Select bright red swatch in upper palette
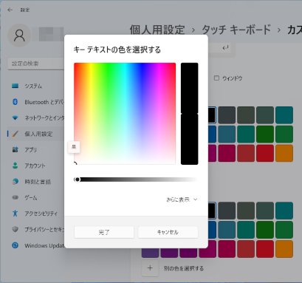 (x=265, y=153)
